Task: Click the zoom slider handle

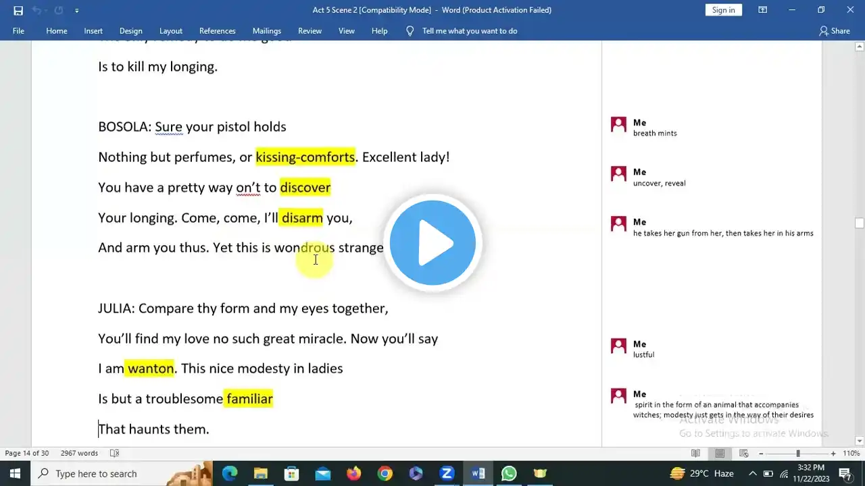Action: pos(798,454)
